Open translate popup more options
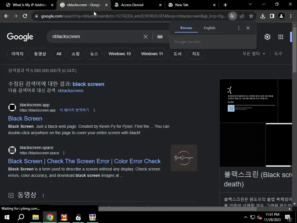The image size is (297, 223). click(239, 28)
